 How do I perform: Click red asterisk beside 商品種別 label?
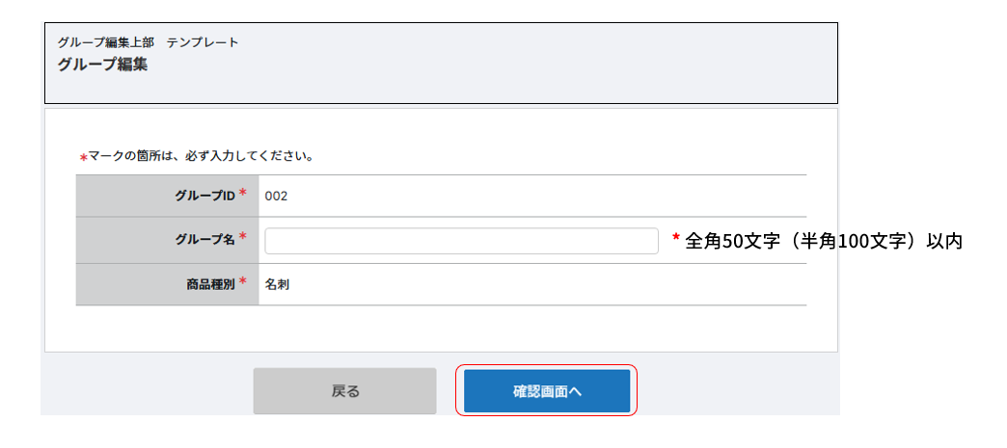(243, 282)
